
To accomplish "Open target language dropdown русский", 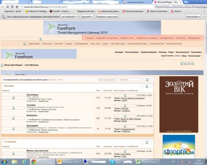I will 87,16.
